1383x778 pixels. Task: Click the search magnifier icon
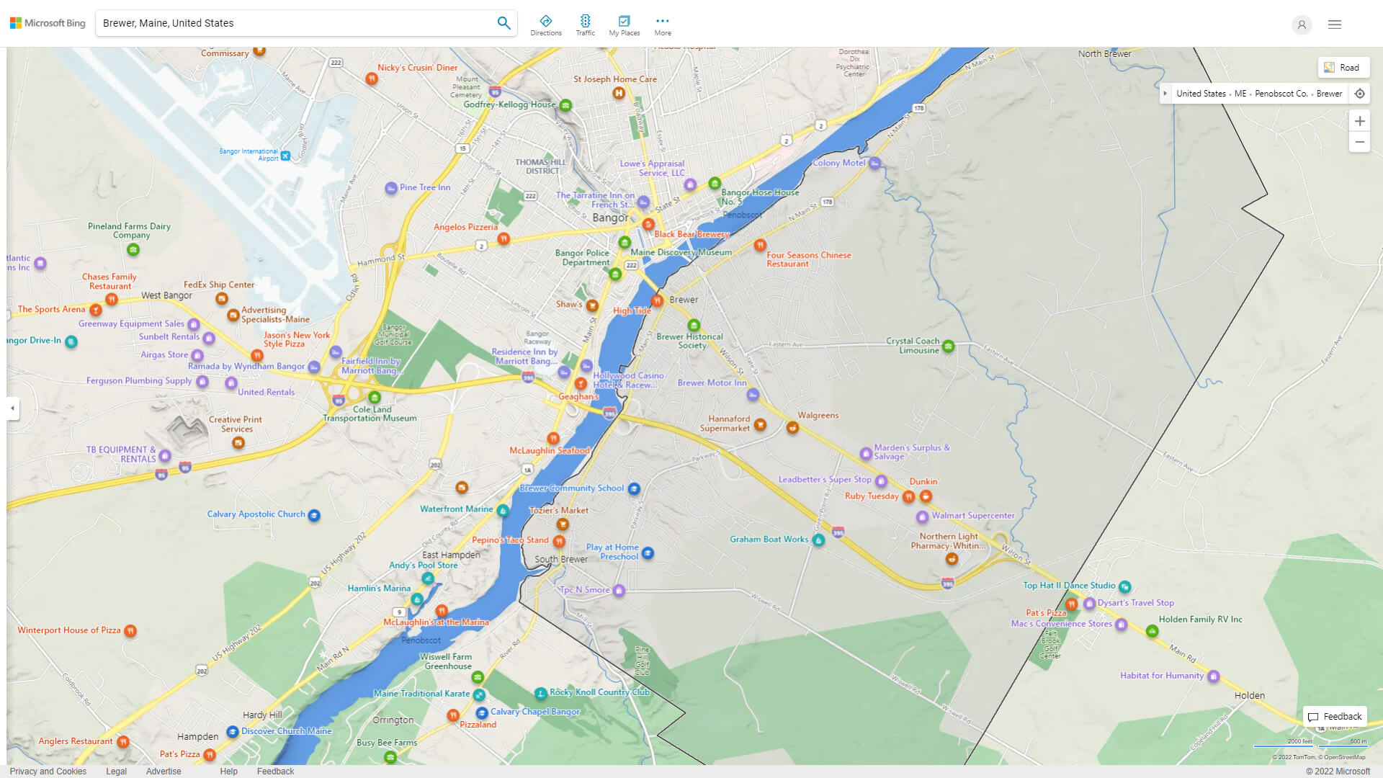click(x=503, y=23)
